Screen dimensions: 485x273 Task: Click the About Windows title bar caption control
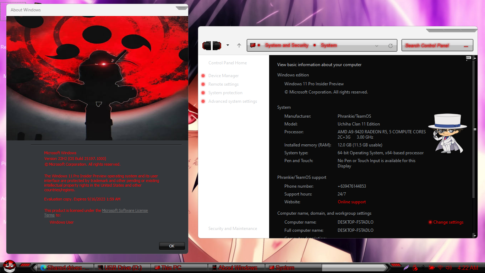(x=181, y=8)
